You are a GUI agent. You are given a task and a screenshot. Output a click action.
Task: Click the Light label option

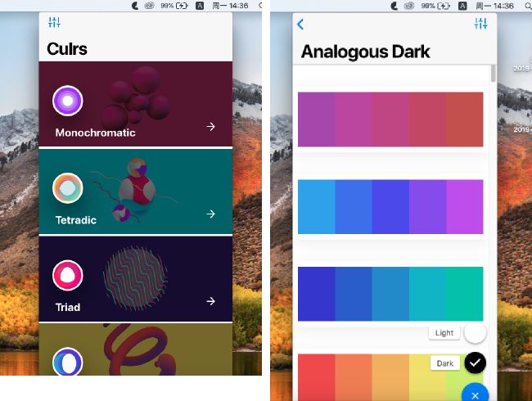click(x=444, y=333)
